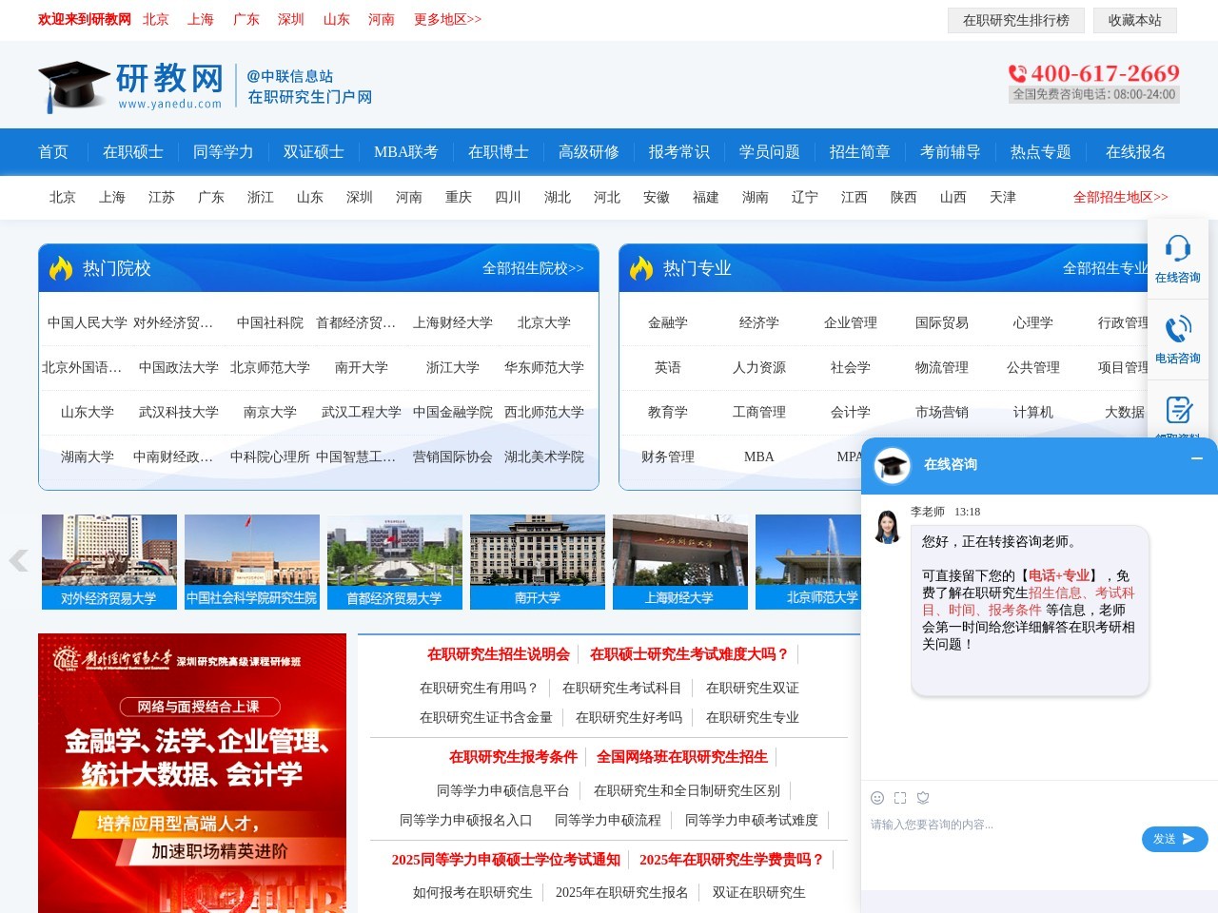Open the 在职博士 navigation tab

[x=499, y=152]
